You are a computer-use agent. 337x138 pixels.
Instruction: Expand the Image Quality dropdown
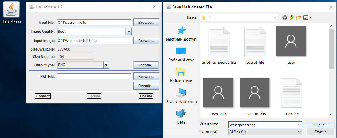[128, 31]
